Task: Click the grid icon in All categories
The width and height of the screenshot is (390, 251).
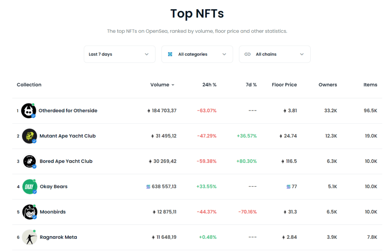Action: [x=170, y=54]
